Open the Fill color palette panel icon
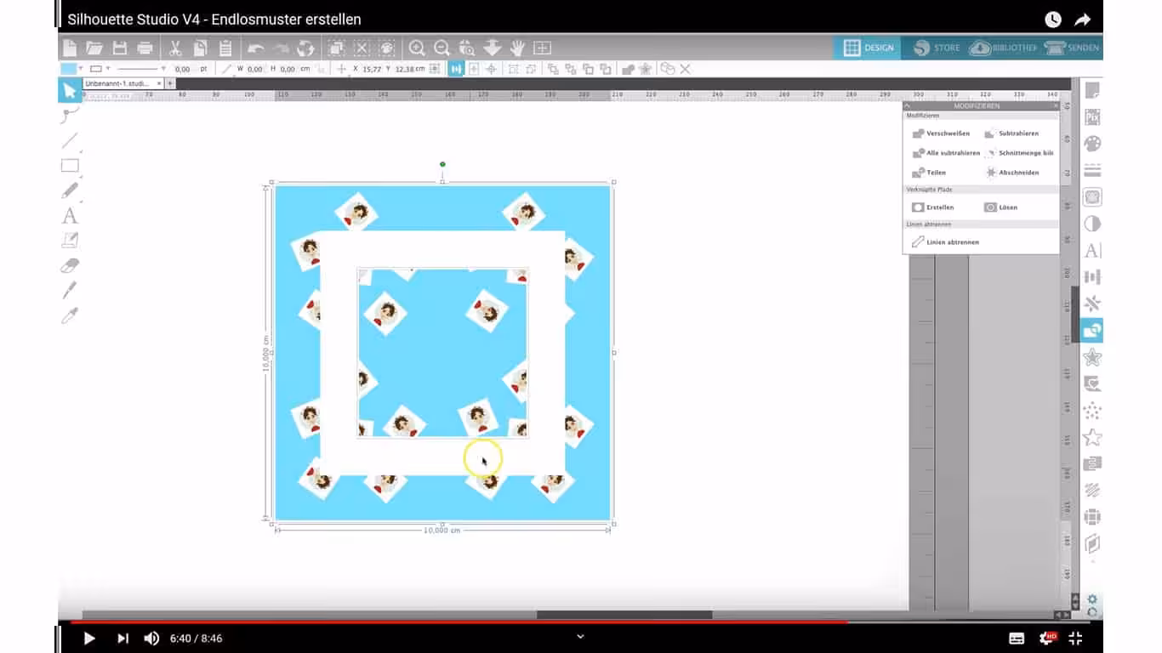Viewport: 1162px width, 653px height. click(x=1092, y=144)
